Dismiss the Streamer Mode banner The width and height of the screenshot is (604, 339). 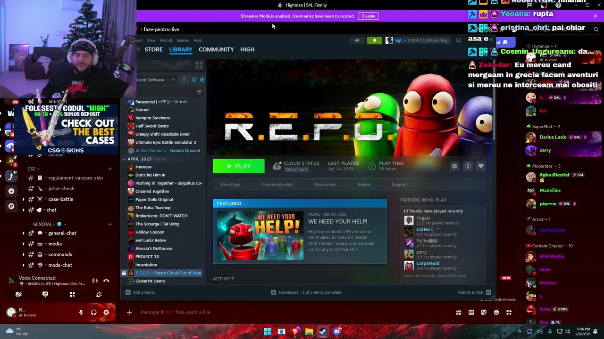coord(596,16)
